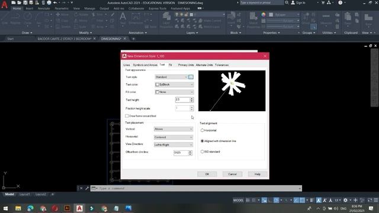Open Adobe Illustrator from the taskbar
The height and width of the screenshot is (213, 379).
coord(67,208)
